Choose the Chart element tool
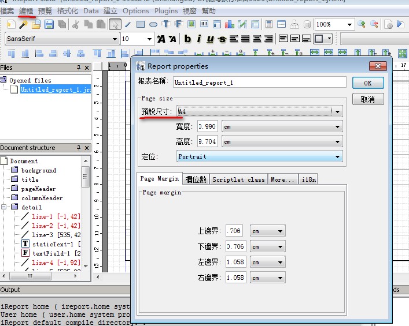 229,24
